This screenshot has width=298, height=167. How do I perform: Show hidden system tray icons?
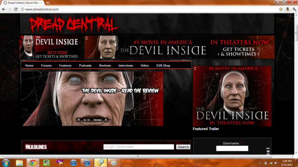coord(260,163)
